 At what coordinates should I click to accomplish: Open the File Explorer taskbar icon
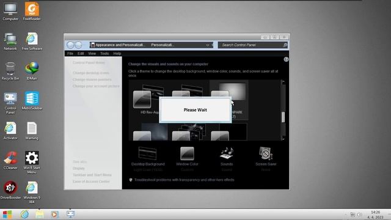tap(39, 215)
